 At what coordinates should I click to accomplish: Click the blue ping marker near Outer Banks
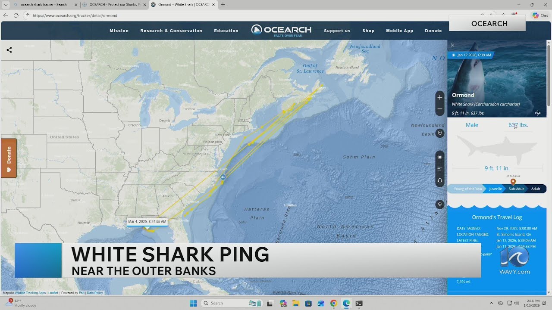[x=223, y=177]
